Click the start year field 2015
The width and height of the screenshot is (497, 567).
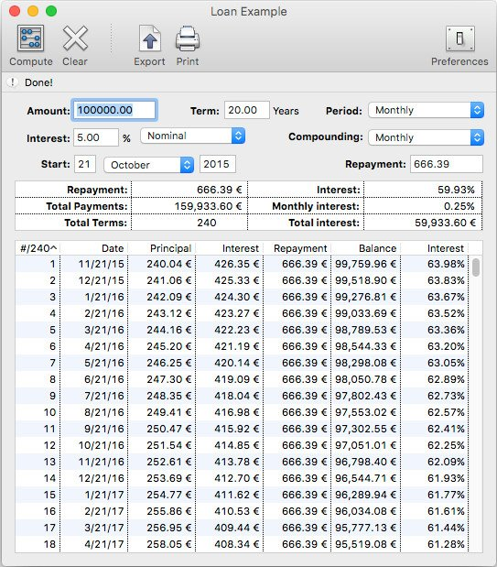click(218, 164)
